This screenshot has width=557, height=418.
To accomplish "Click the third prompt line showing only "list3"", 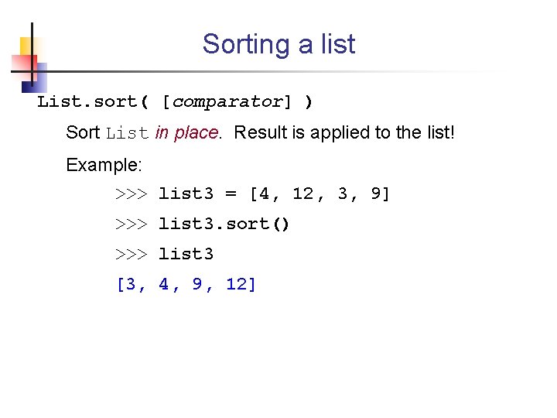I will pos(186,254).
